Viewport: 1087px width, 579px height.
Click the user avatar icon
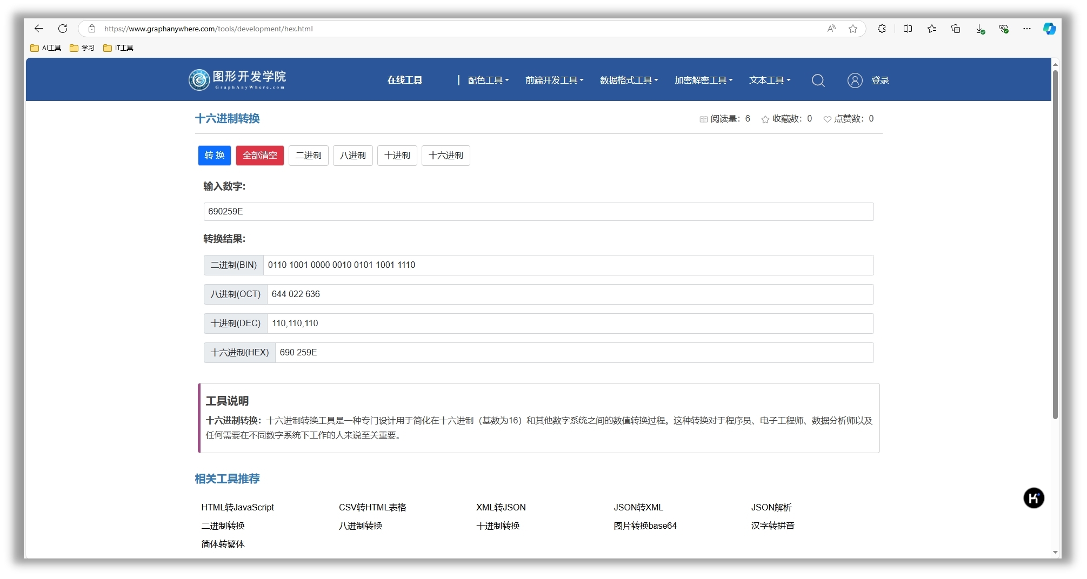point(855,80)
